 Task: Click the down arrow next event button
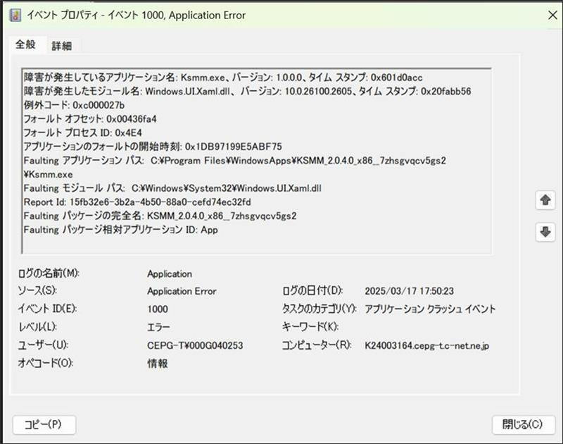[x=545, y=232]
